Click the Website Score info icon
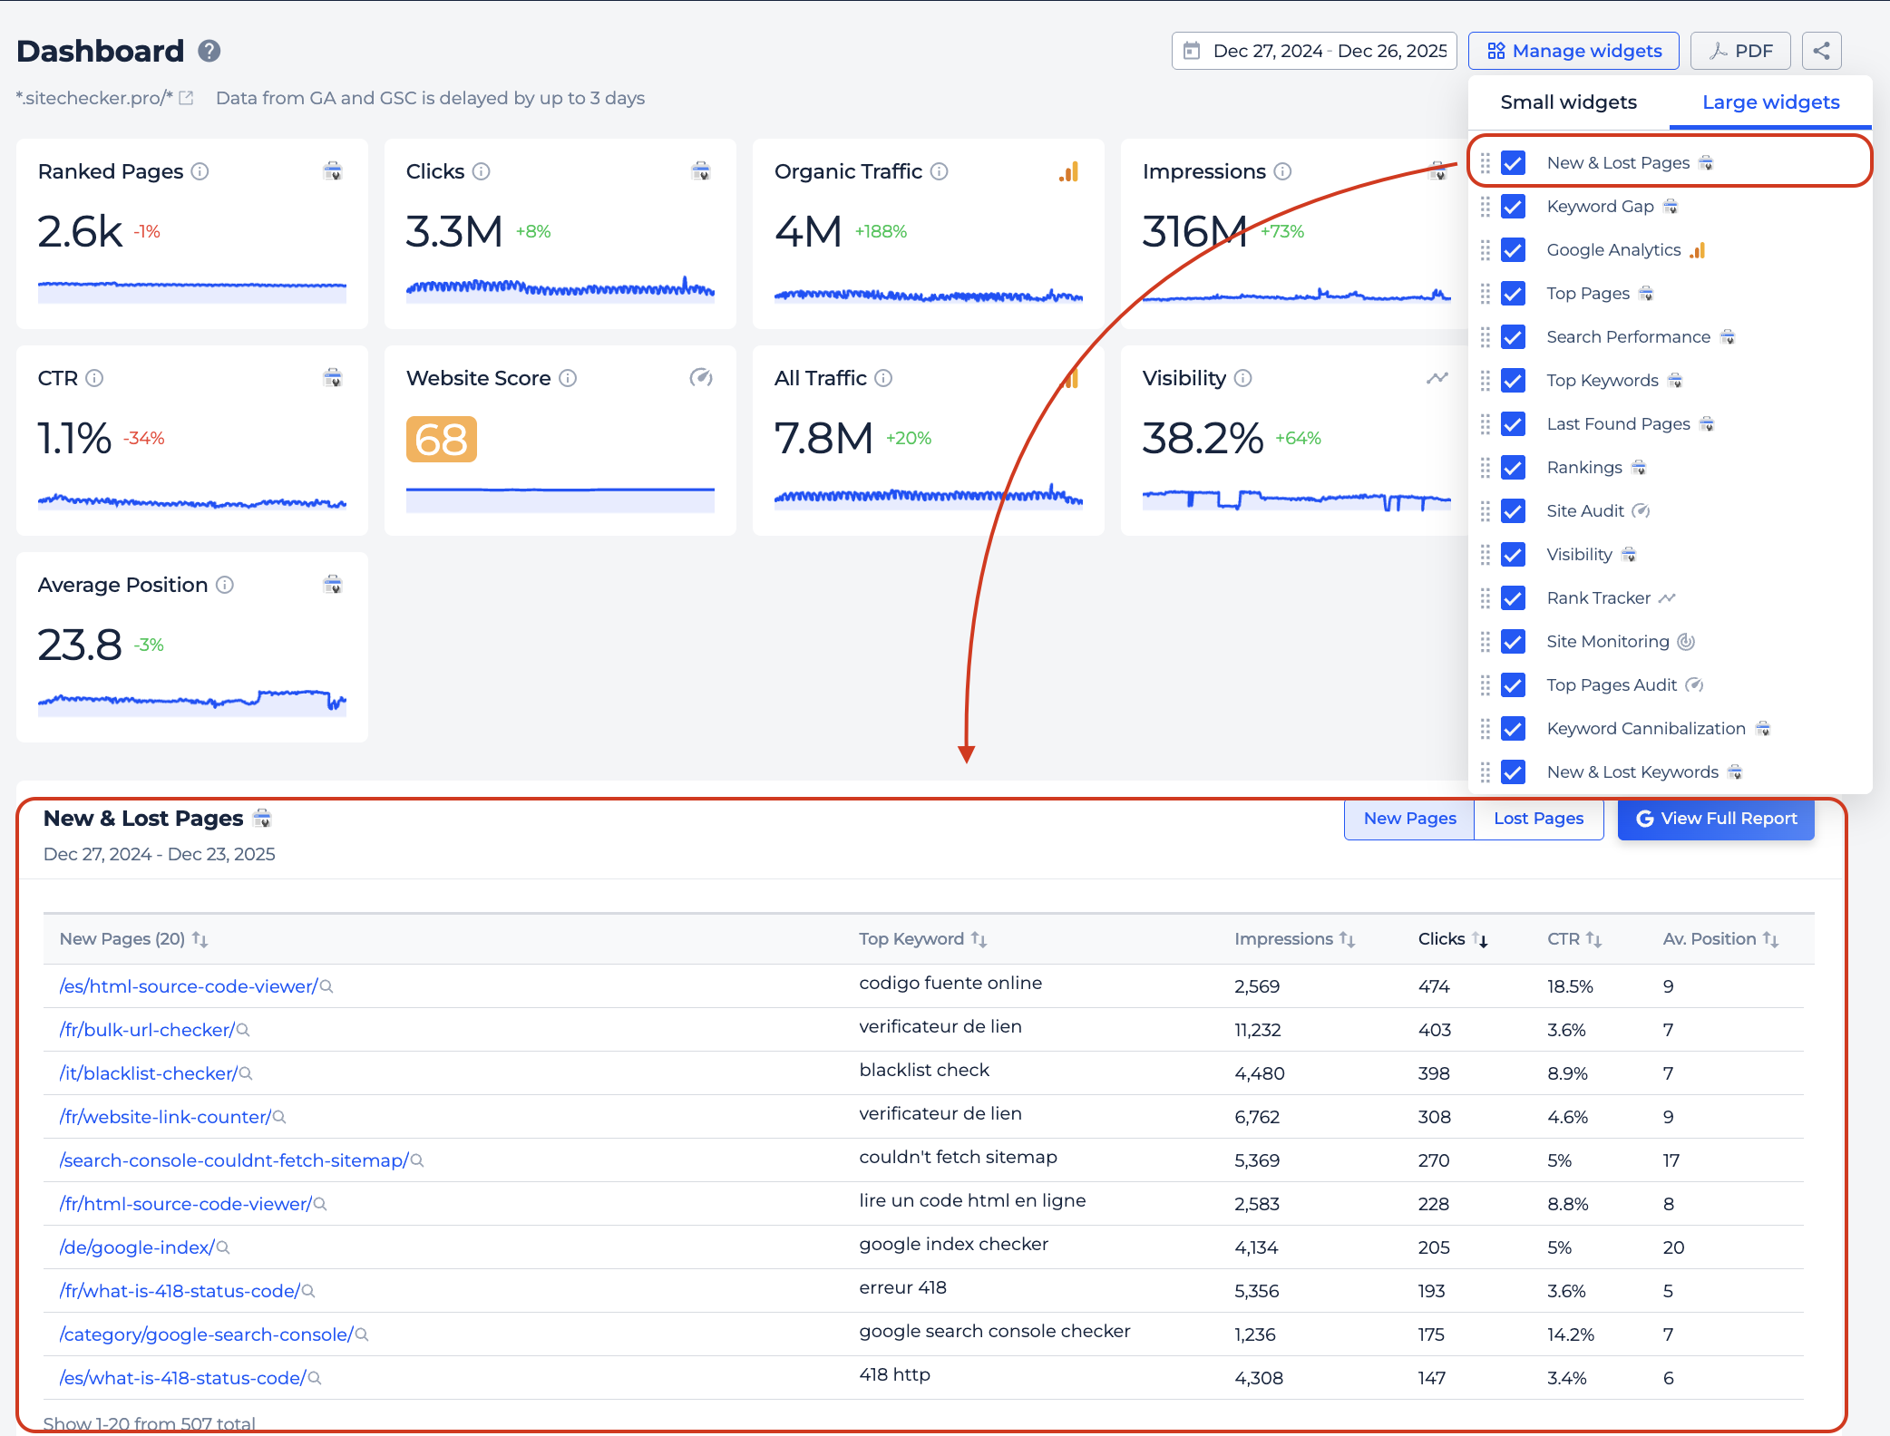 pyautogui.click(x=568, y=378)
